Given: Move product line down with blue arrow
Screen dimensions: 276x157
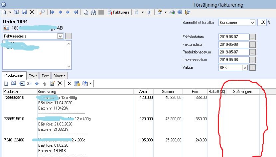Looking at the screenshot, I should 37,83.
